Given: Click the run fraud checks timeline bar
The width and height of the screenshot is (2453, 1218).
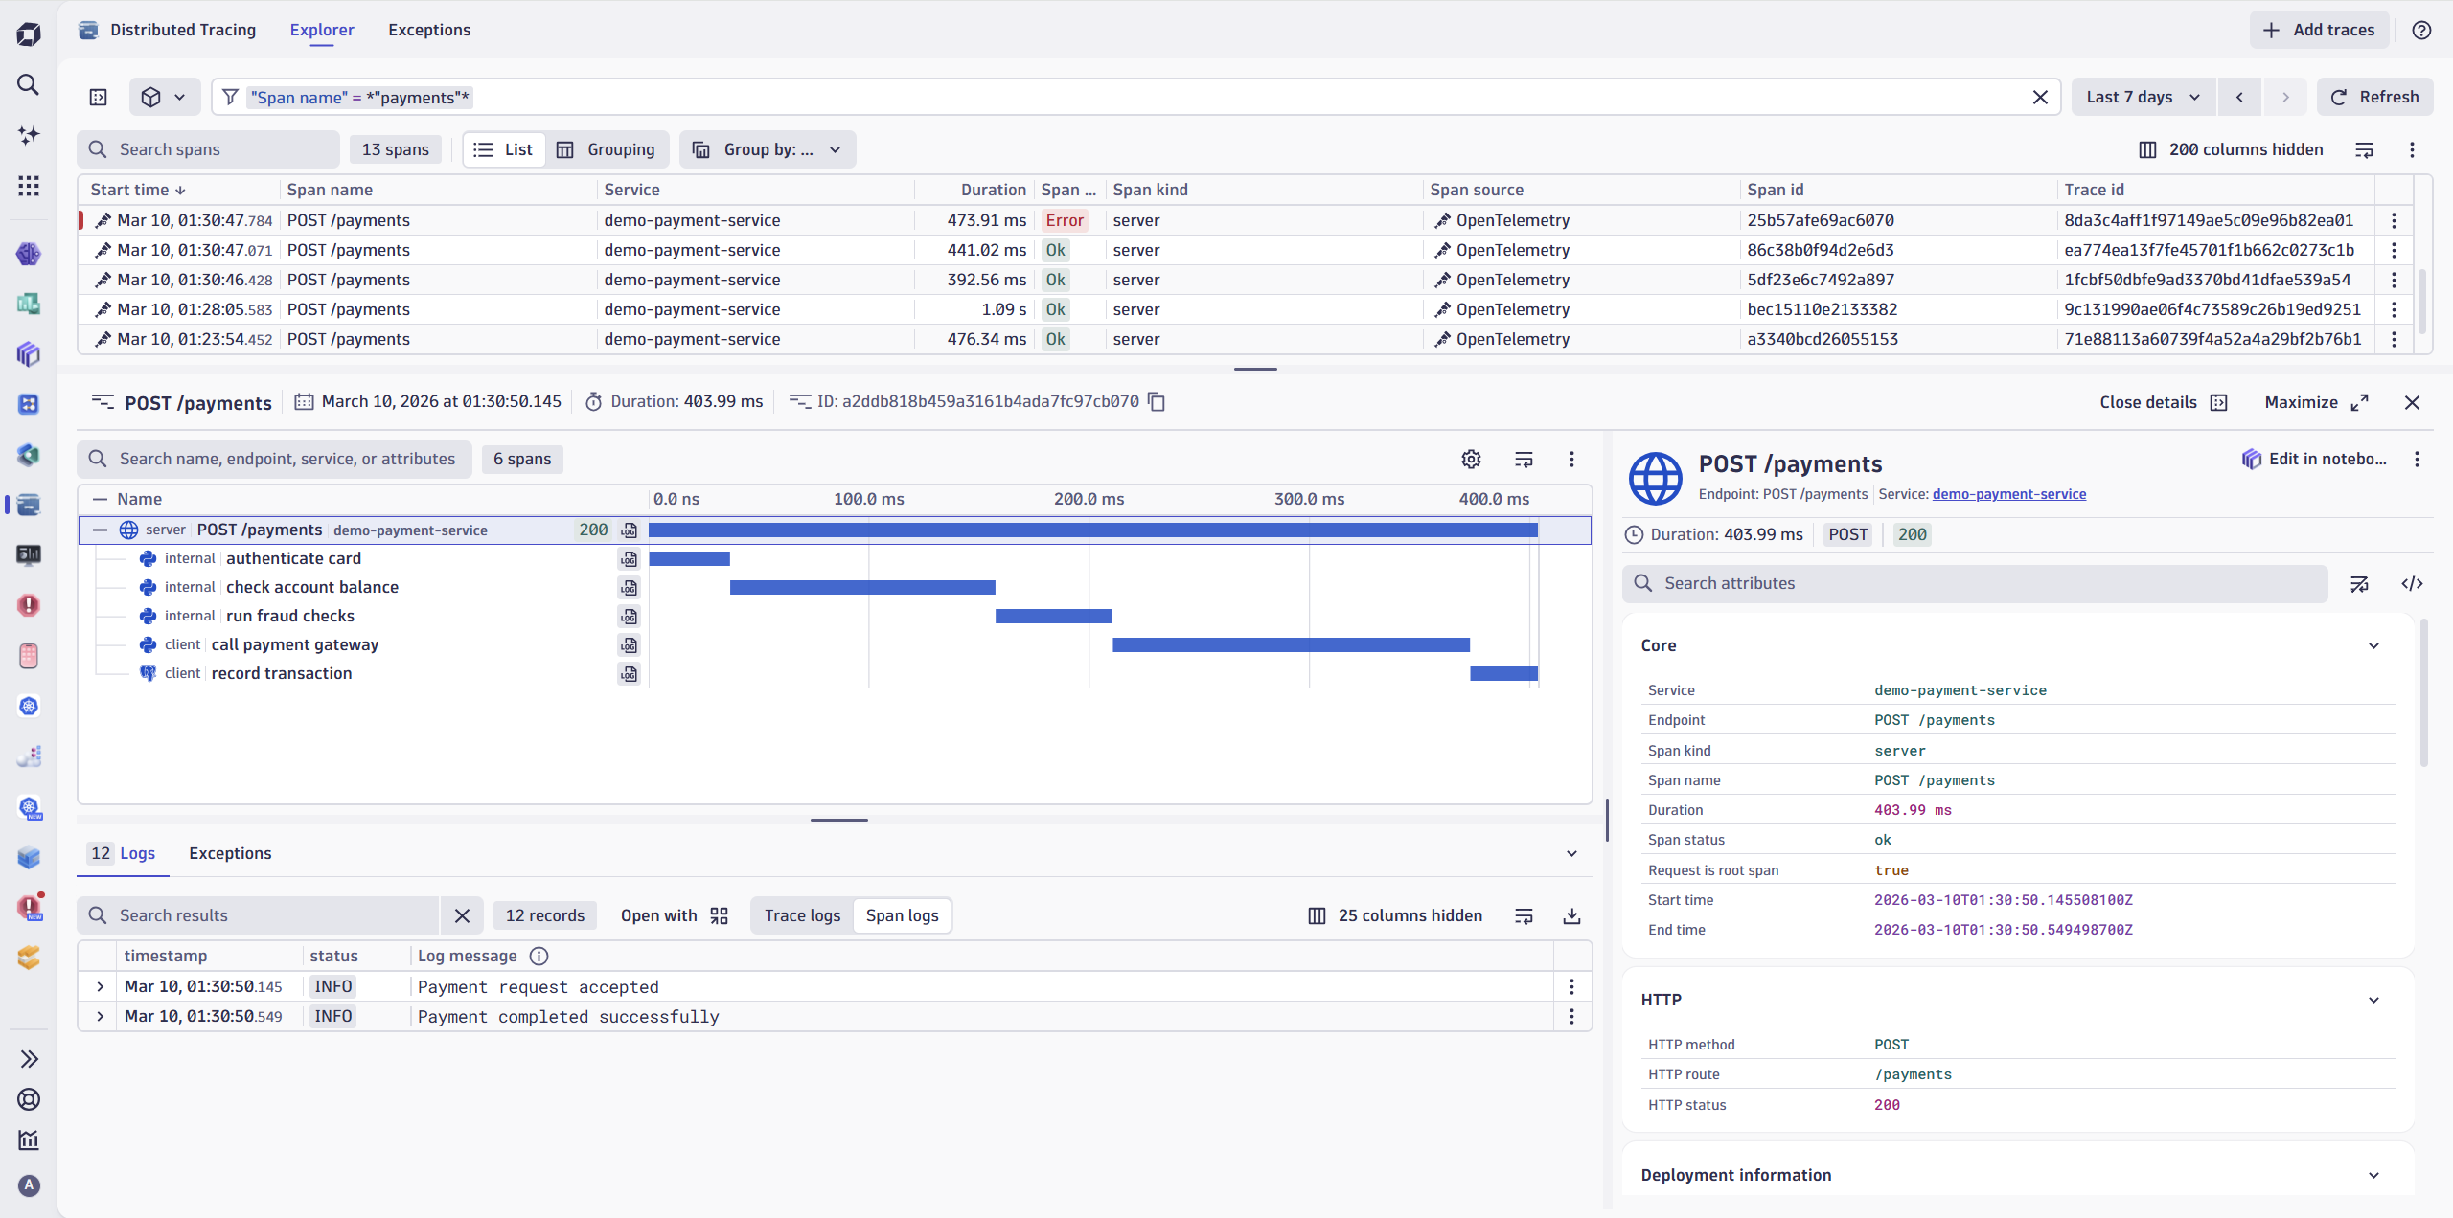Looking at the screenshot, I should 1053,616.
